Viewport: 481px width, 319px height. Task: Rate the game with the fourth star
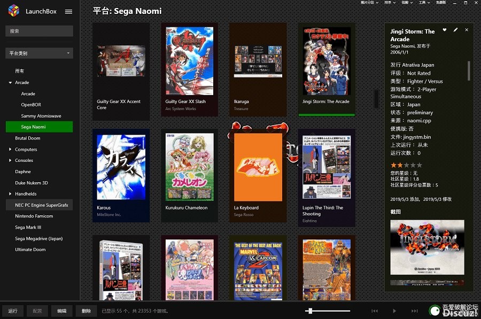click(413, 165)
